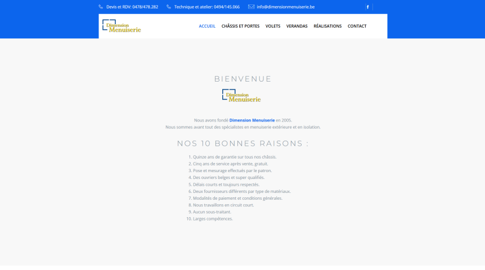Viewport: 485px width, 270px height.
Task: Click the Larges compétences list item
Action: pos(213,219)
